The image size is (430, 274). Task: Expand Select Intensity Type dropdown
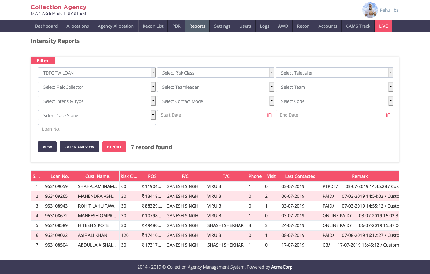(x=97, y=101)
